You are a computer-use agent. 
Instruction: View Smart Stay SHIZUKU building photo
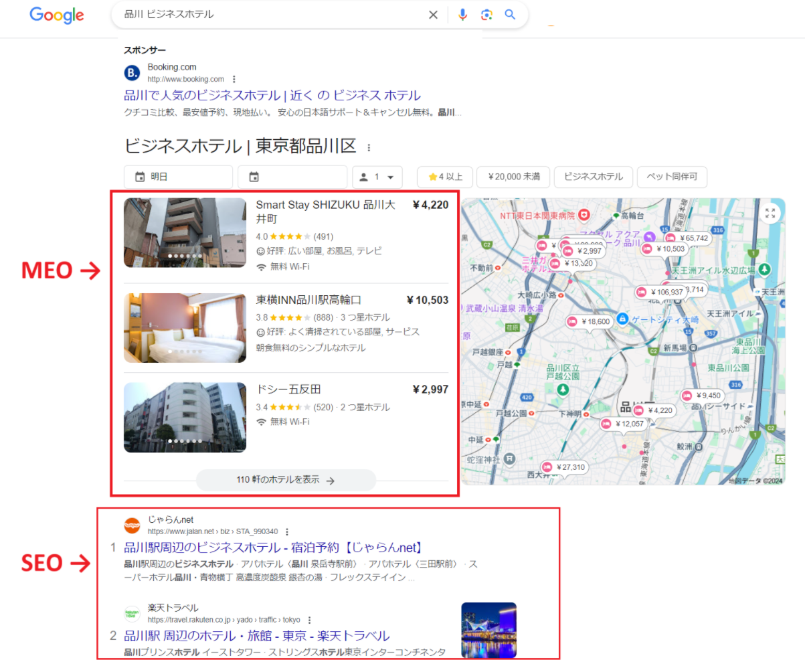click(185, 232)
